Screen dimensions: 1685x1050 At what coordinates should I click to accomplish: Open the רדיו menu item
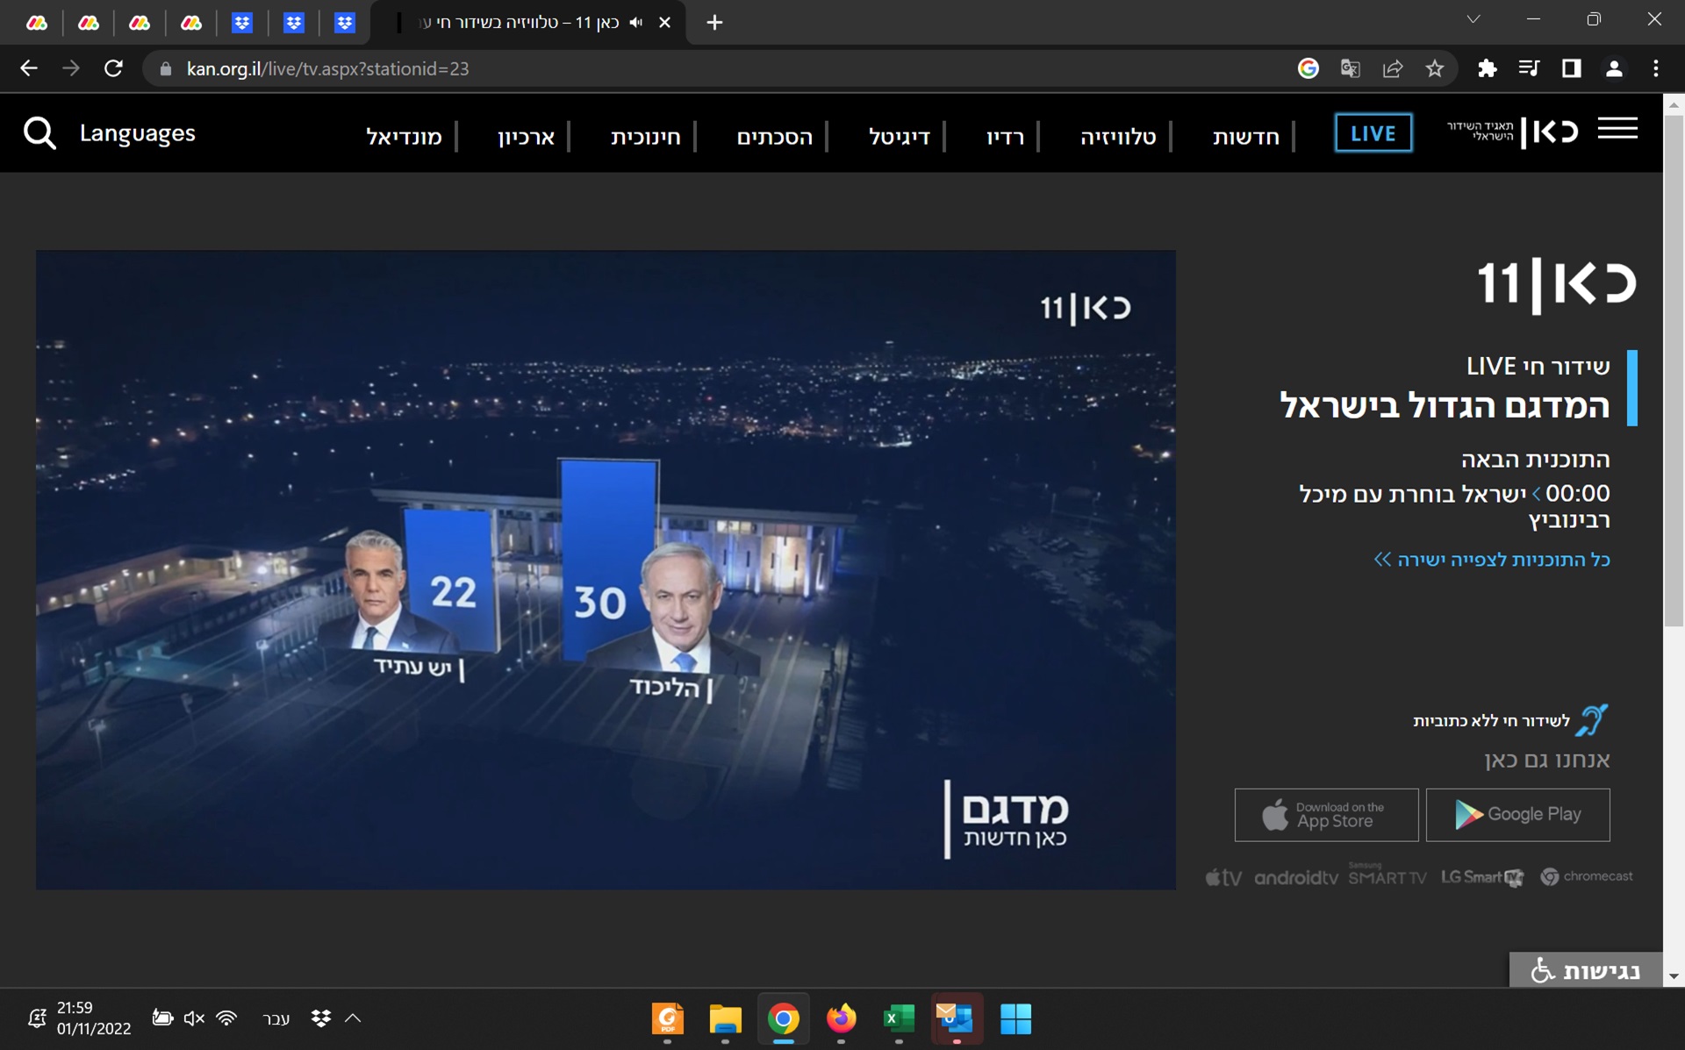(x=1006, y=136)
